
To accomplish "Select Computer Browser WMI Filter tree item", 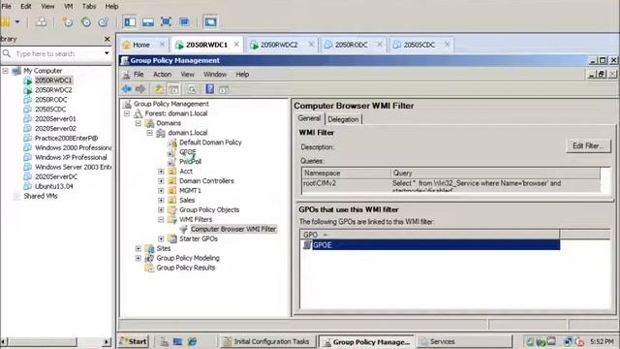I will [x=233, y=229].
